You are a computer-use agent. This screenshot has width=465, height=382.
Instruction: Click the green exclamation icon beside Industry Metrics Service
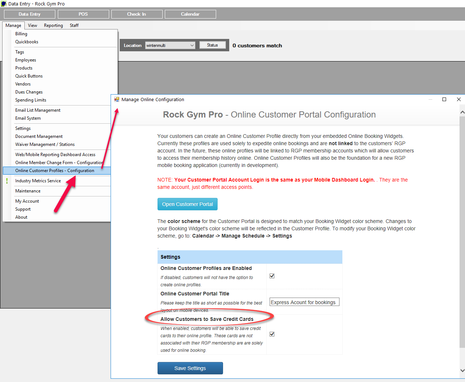point(7,181)
